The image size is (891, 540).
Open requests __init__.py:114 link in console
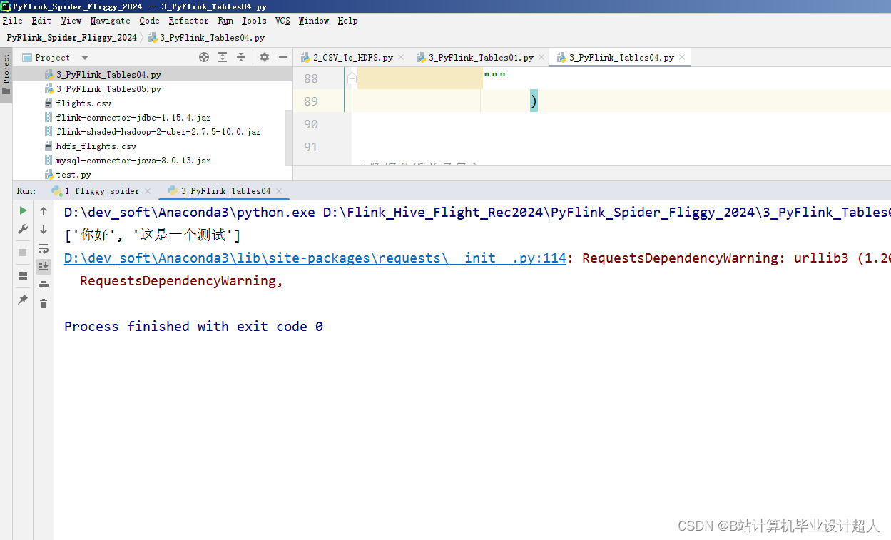[315, 258]
